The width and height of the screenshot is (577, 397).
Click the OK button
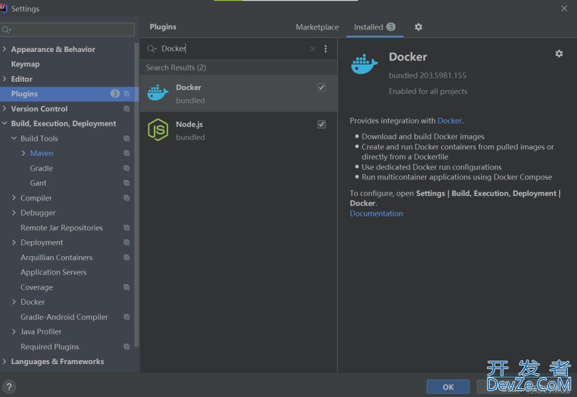448,387
